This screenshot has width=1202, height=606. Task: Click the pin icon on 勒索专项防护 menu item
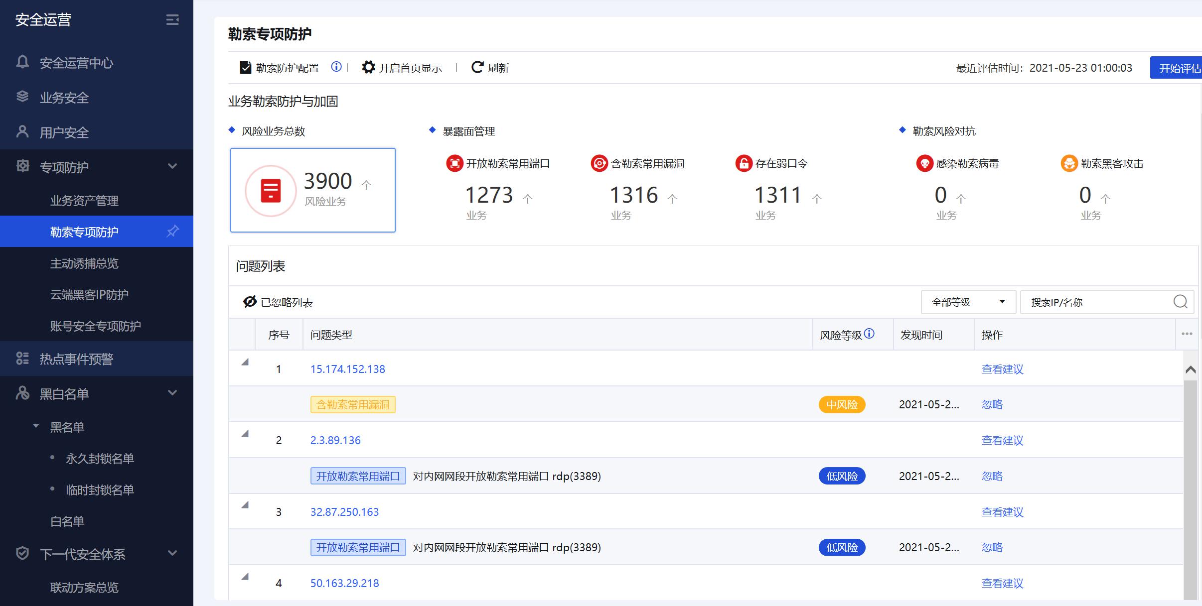[172, 231]
